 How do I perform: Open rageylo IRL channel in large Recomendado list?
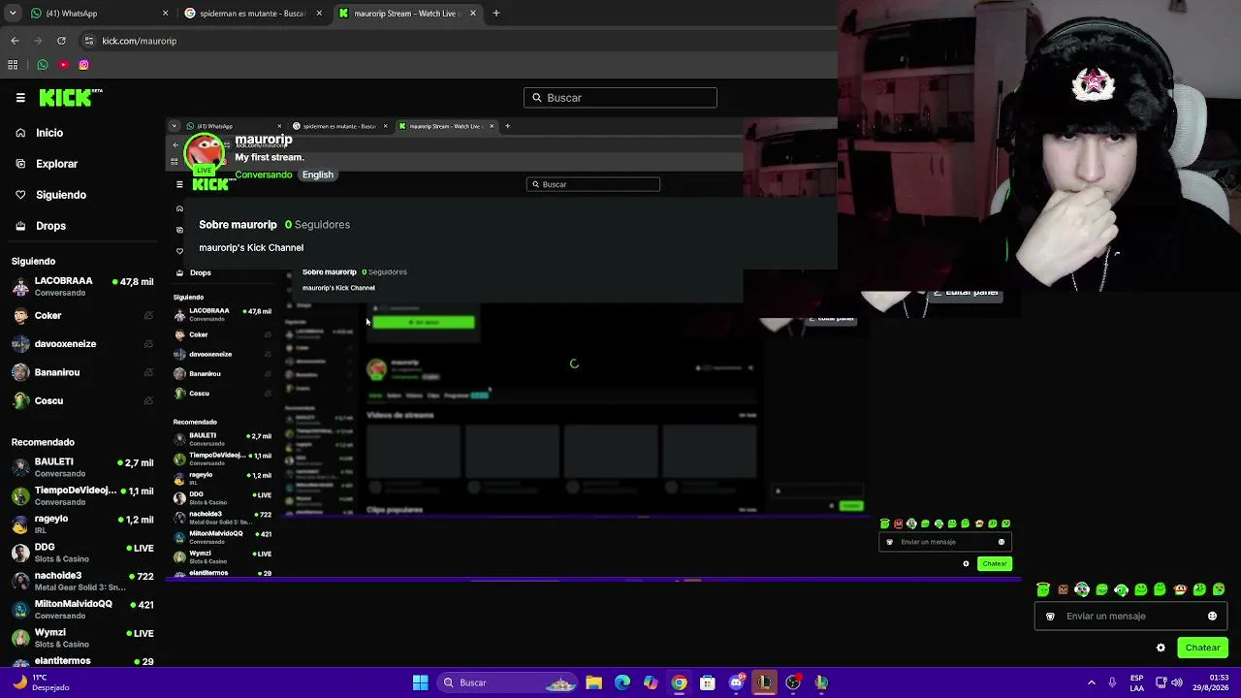[x=82, y=524]
